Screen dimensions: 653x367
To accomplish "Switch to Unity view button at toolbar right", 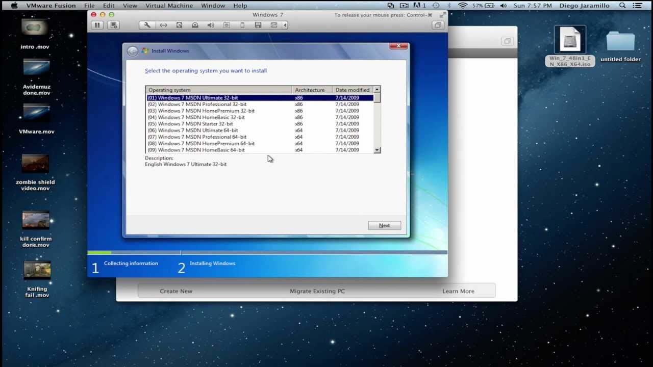I will click(x=437, y=25).
